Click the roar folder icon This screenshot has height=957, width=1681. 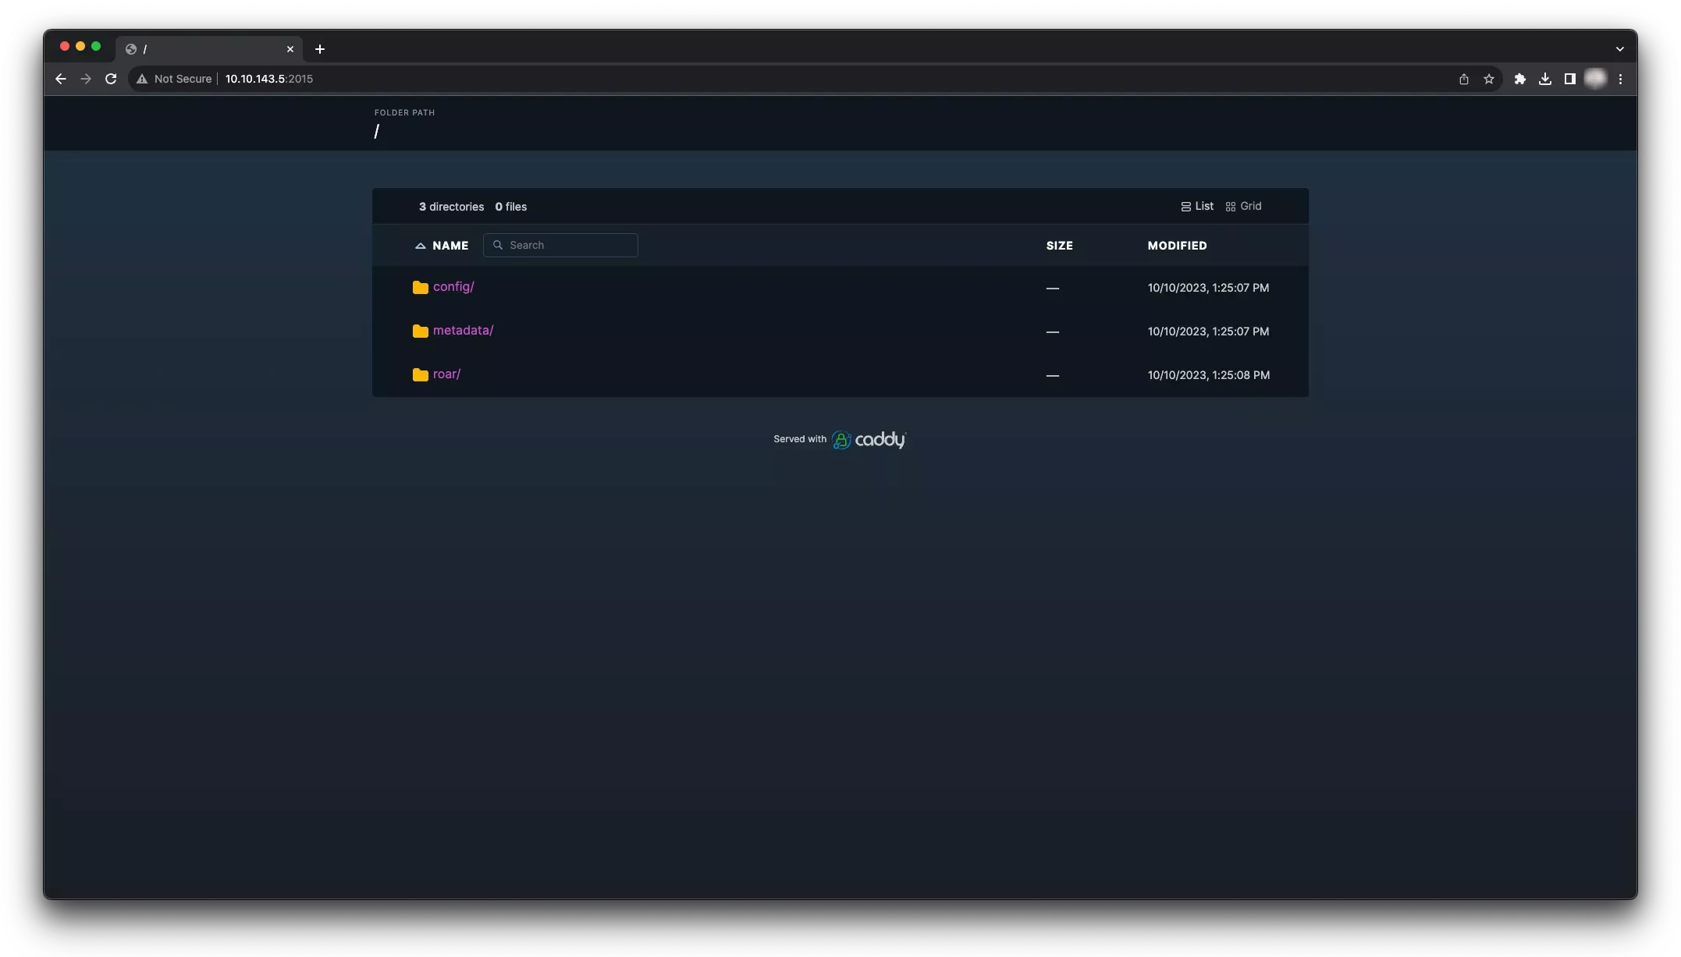421,374
